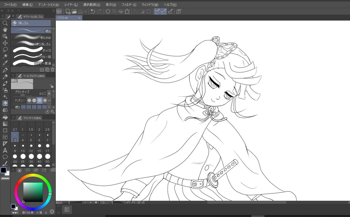Open the レイヤー(L) menu
350x217 pixels.
(x=71, y=5)
